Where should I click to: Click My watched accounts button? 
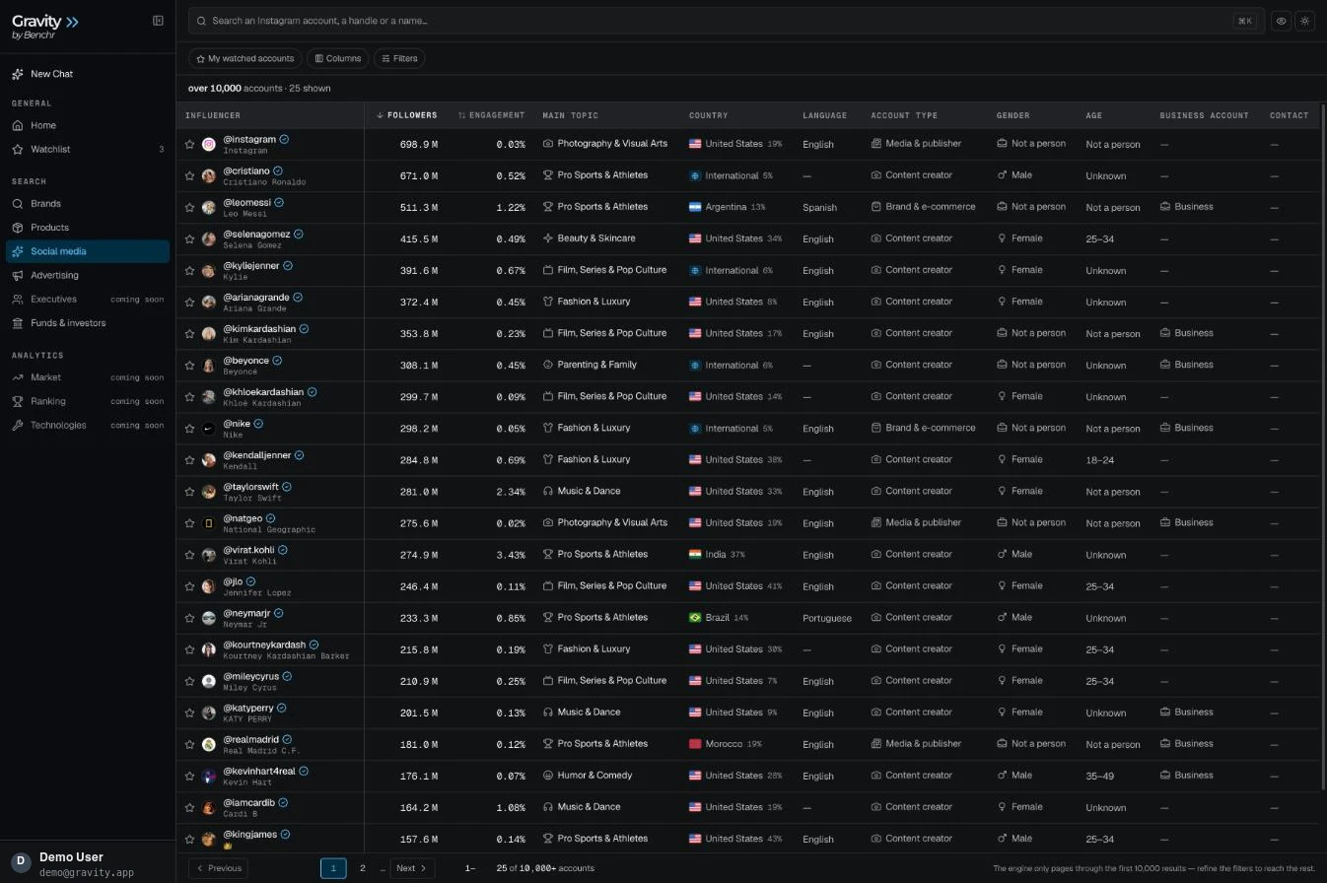tap(245, 58)
